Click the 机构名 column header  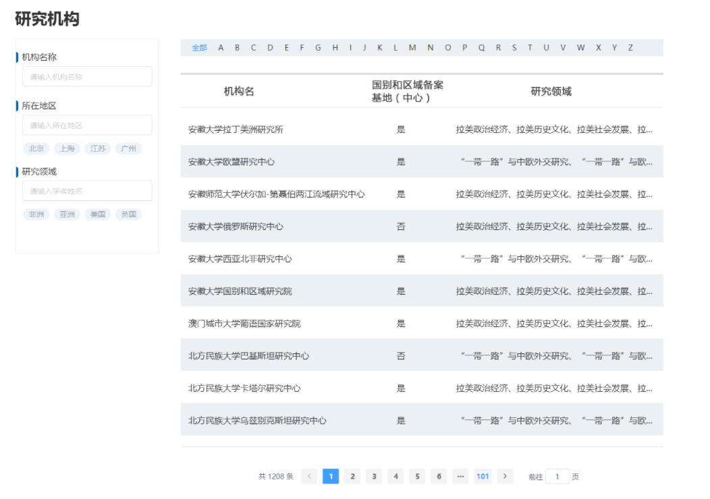pos(239,92)
